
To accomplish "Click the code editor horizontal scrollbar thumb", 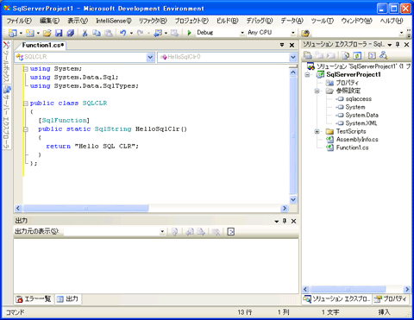I will (85, 208).
